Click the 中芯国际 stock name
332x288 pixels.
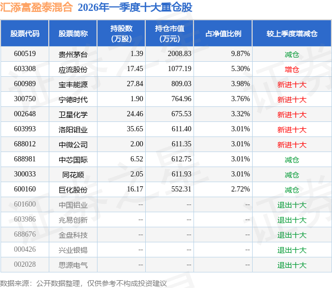click(73, 160)
